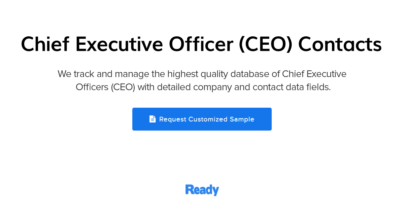The image size is (404, 212).
Task: Open the homepage via the Ready brand mark
Action: point(202,189)
